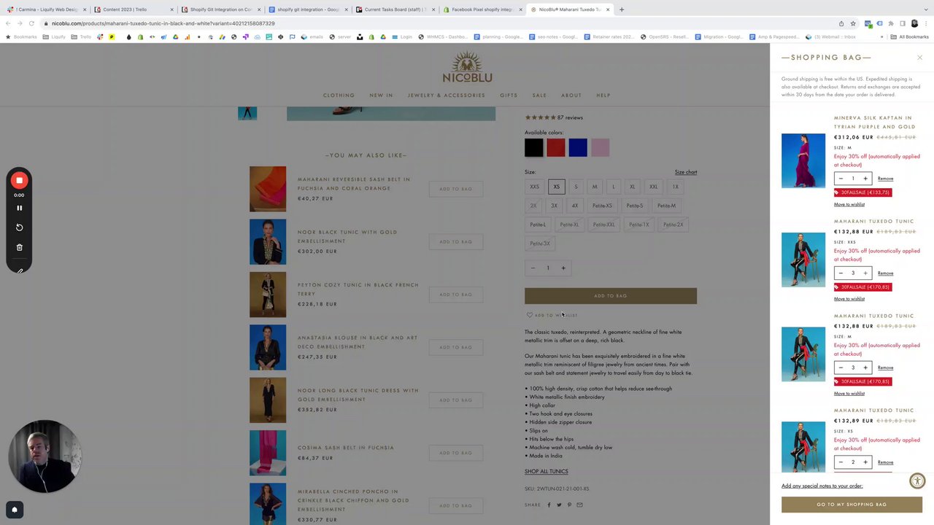Screen dimensions: 934x525
Task: Decrease product quantity with minus button
Action: coord(533,268)
